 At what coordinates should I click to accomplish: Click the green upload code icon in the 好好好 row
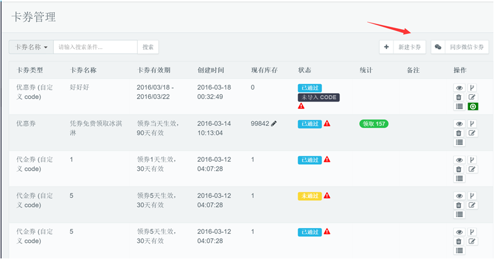[472, 106]
